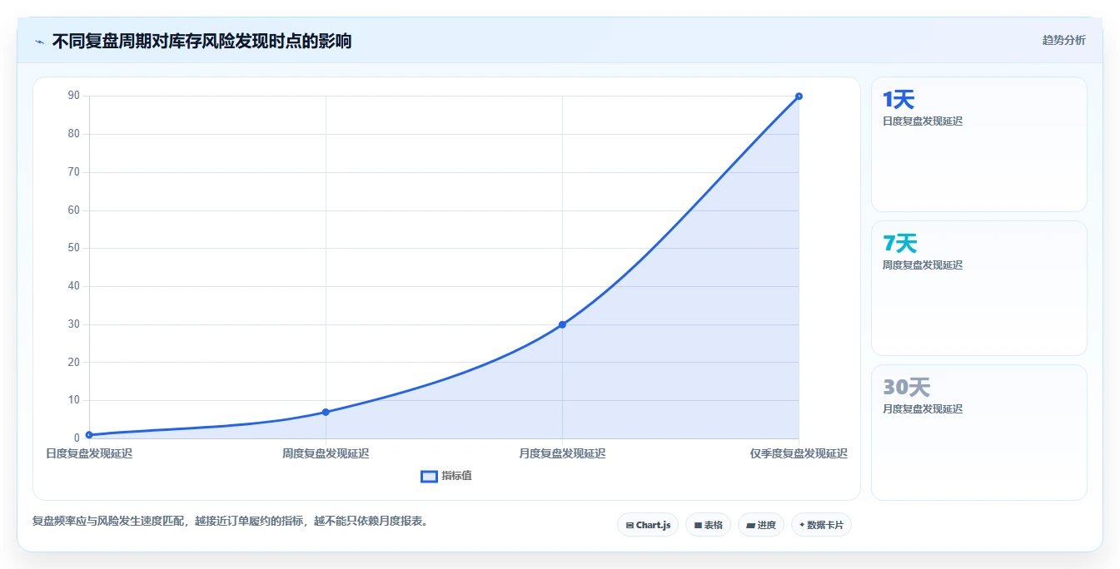Click the 日度复盘发现延迟 card label
The height and width of the screenshot is (569, 1120).
tap(923, 121)
